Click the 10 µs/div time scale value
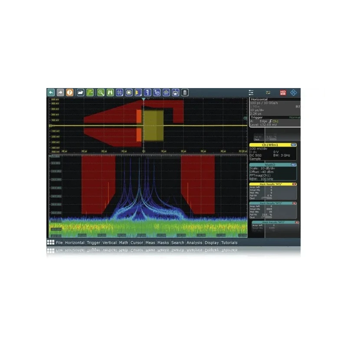This screenshot has height=347, width=347. pos(257,110)
